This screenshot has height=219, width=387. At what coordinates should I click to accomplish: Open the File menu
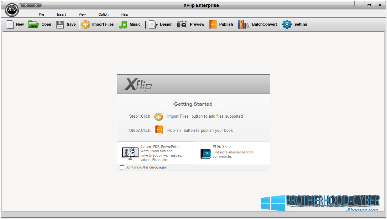(41, 14)
